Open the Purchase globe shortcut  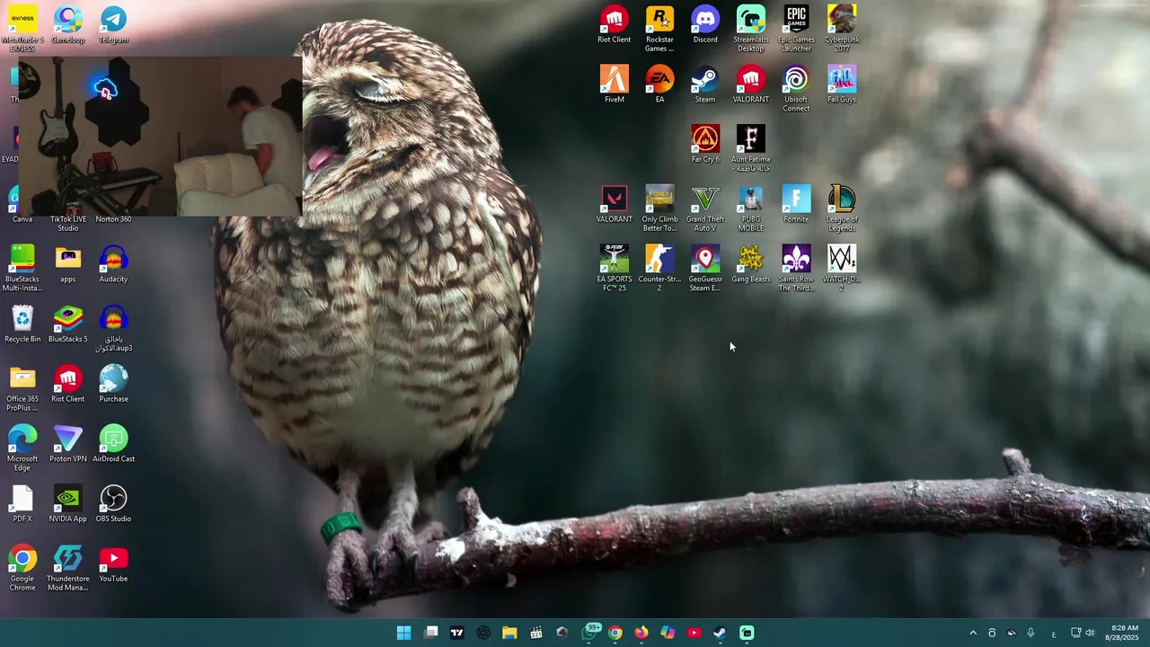pyautogui.click(x=113, y=384)
